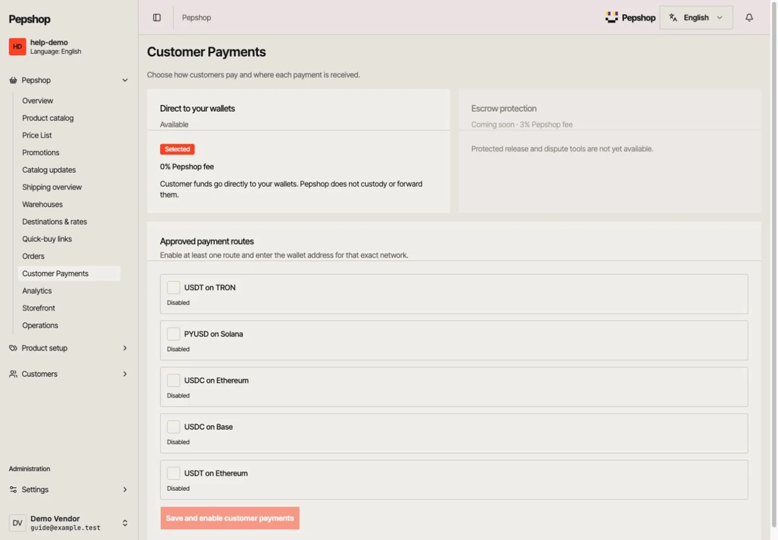Expand the Settings section chevron
Image resolution: width=778 pixels, height=540 pixels.
(x=125, y=490)
